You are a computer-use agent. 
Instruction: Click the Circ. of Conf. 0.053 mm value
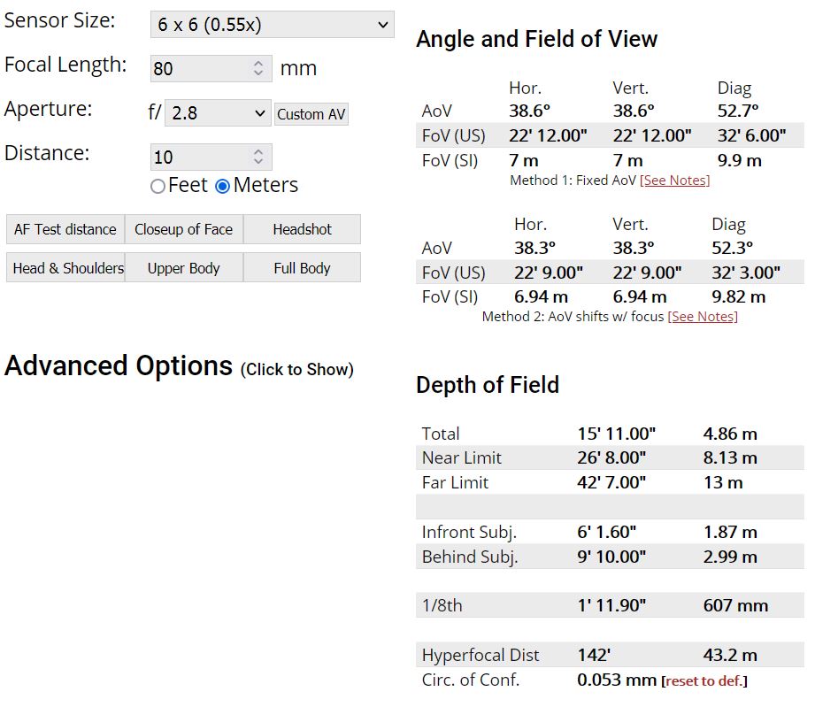click(616, 680)
